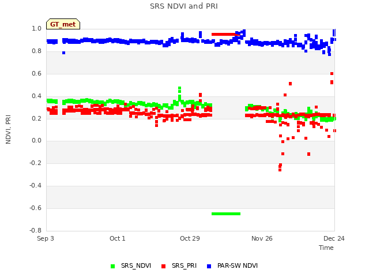Image resolution: width=369 pixels, height=277 pixels.
Task: Click the GT_met annotation label
Action: 63,24
